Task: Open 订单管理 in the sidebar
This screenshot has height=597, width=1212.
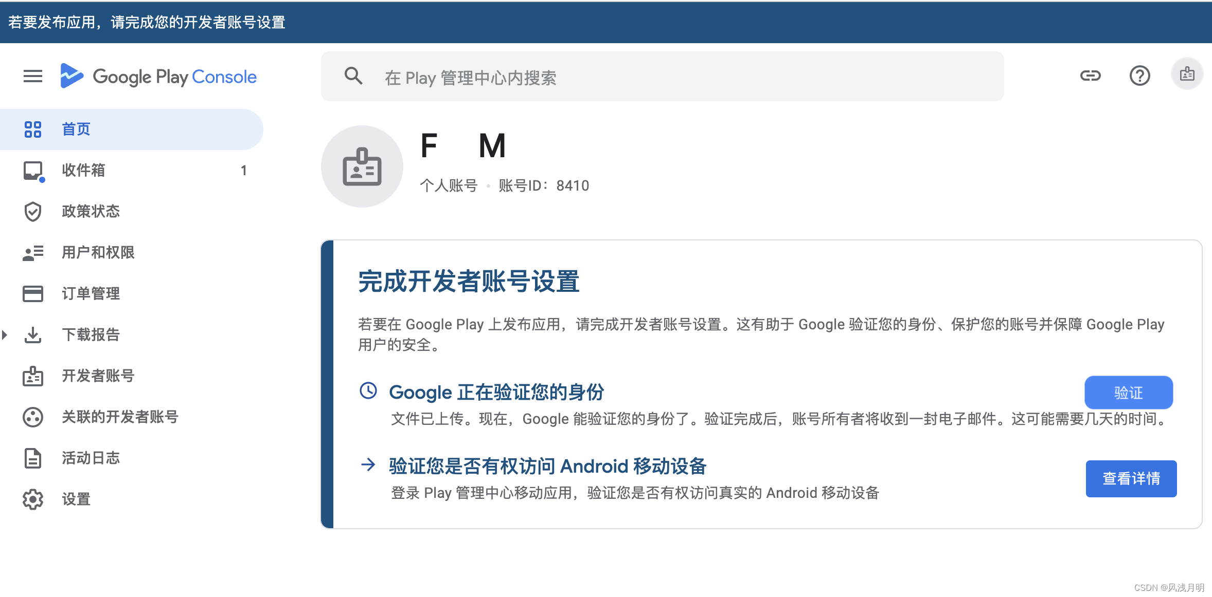Action: click(91, 294)
